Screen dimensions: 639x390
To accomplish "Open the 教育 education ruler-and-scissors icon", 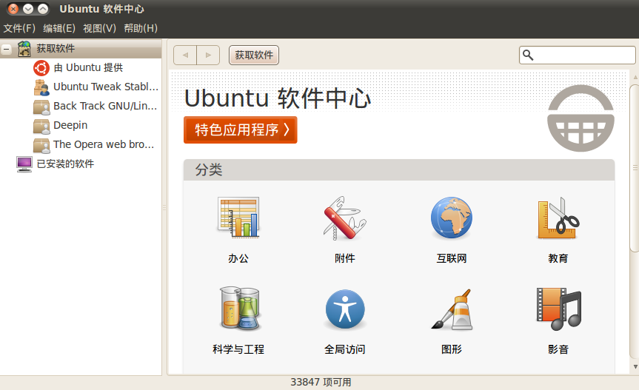I will pyautogui.click(x=558, y=218).
